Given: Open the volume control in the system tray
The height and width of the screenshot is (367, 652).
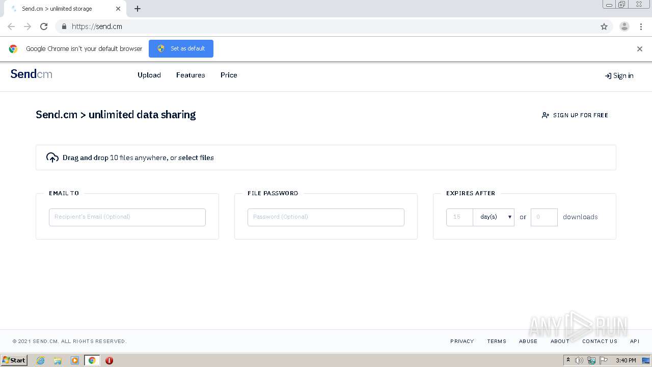Looking at the screenshot, I should 579,360.
